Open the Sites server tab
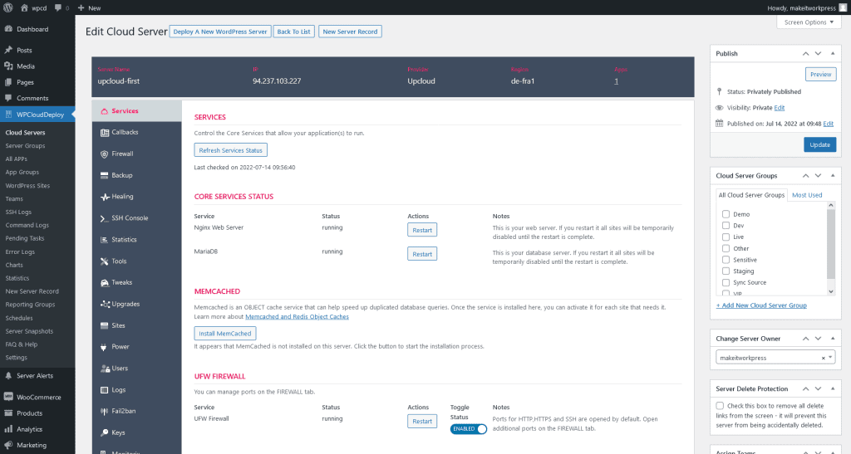 click(137, 325)
